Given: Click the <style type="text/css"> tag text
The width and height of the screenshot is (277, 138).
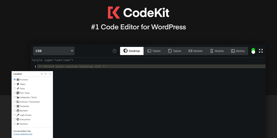Looking at the screenshot, I should (52, 60).
